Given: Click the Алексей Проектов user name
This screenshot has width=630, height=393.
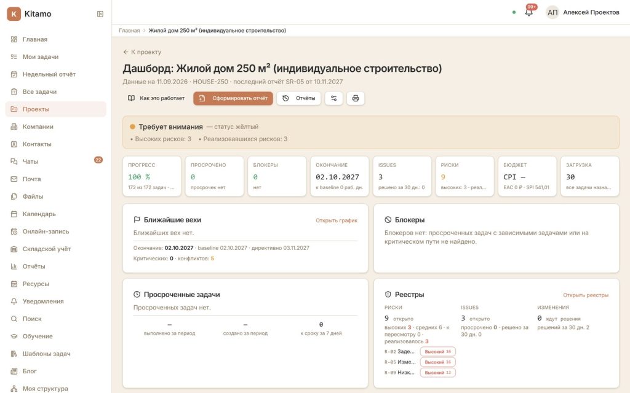Looking at the screenshot, I should click(x=591, y=12).
